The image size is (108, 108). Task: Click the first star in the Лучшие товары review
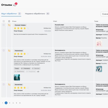point(15,28)
